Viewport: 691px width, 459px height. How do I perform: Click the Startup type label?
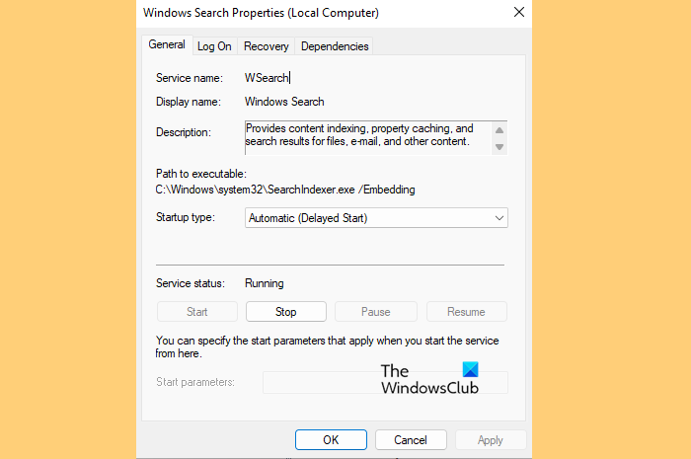point(186,217)
